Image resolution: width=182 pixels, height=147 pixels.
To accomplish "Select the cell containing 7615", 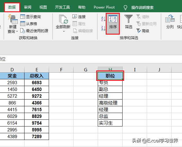I will click(x=37, y=110).
